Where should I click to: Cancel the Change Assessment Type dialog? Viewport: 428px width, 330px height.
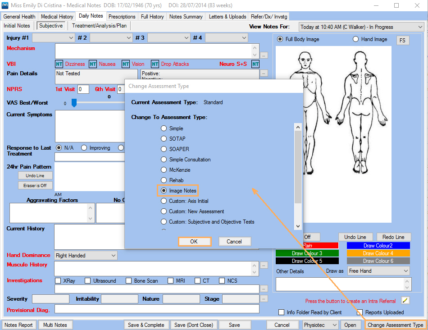234,242
